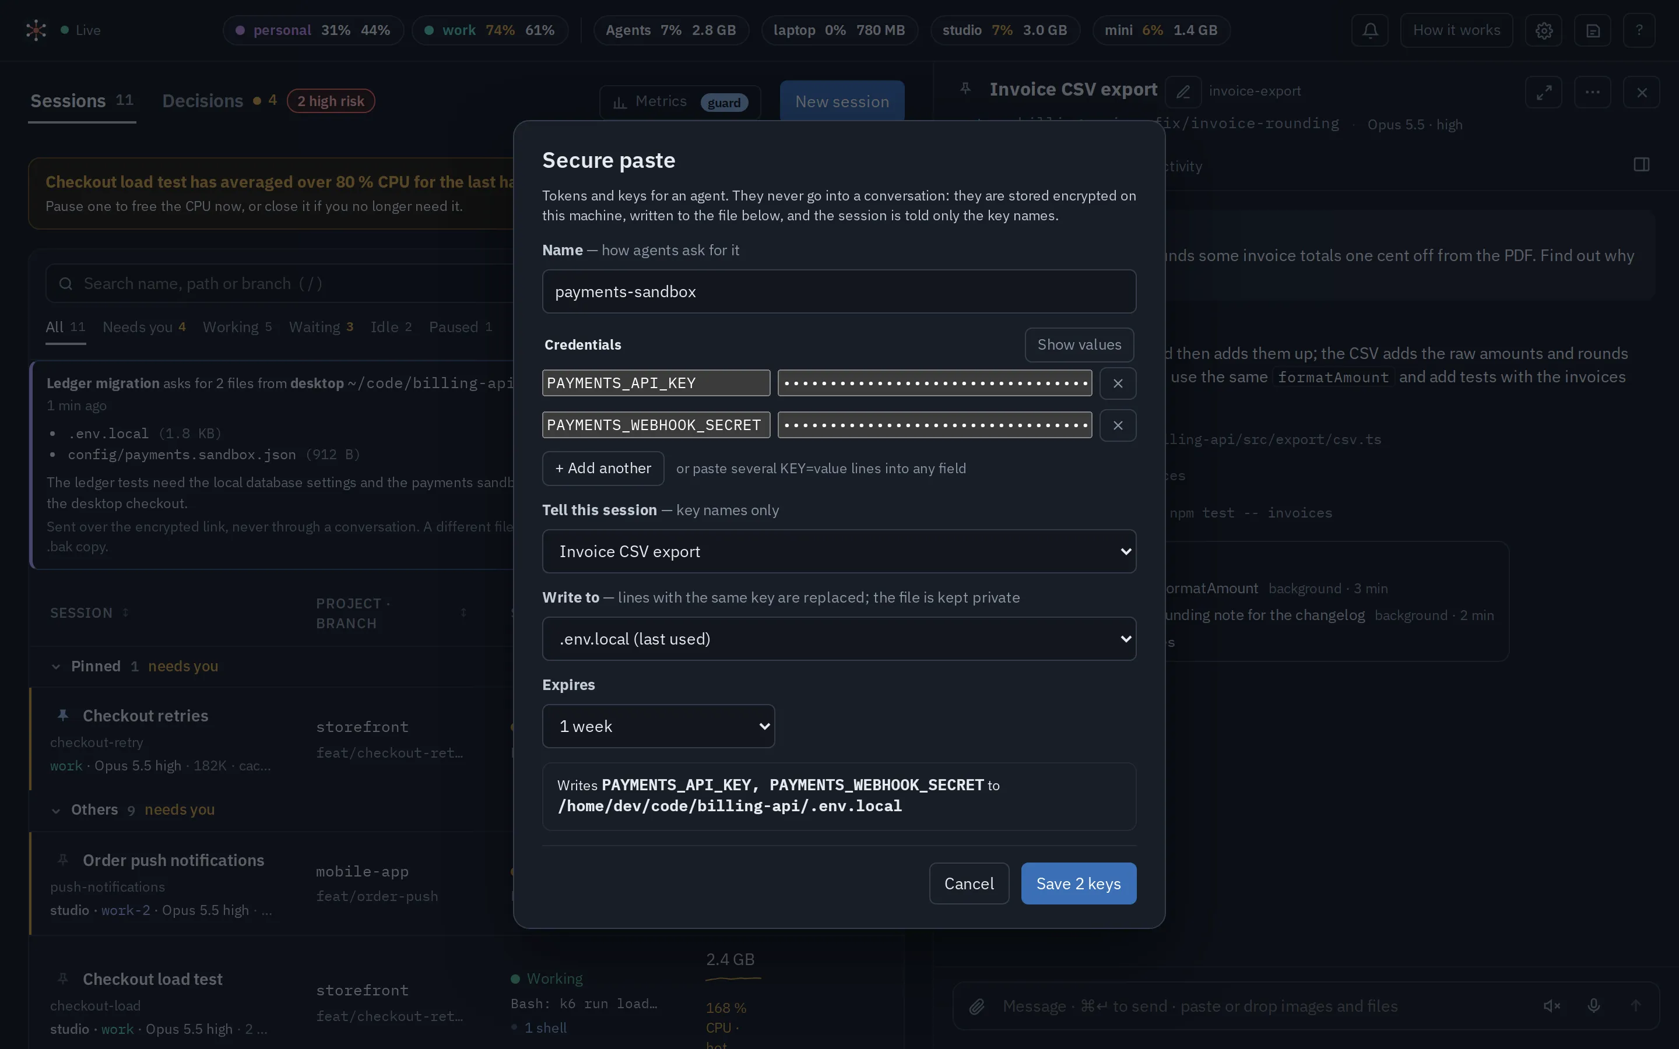Open the question mark help icon

[x=1639, y=30]
